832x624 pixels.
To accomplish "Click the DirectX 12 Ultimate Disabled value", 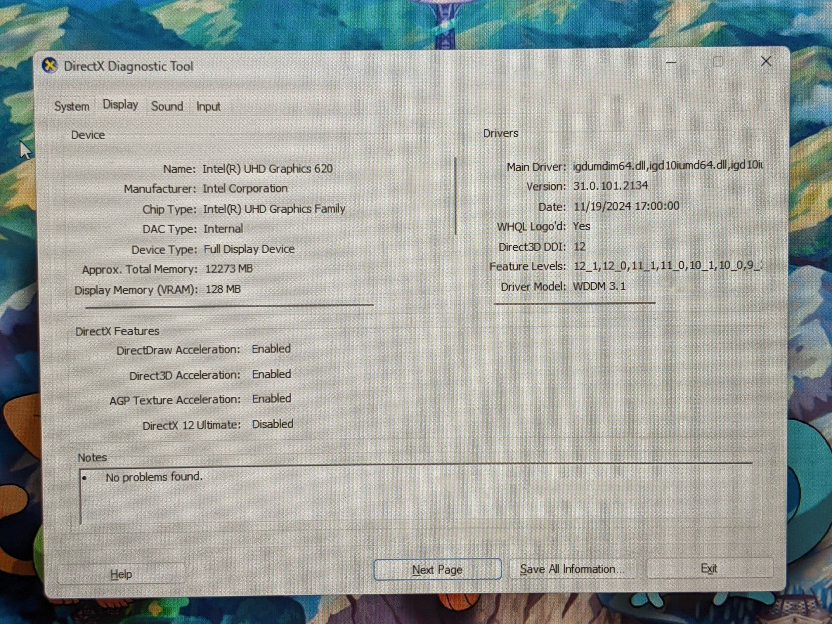I will [x=272, y=424].
